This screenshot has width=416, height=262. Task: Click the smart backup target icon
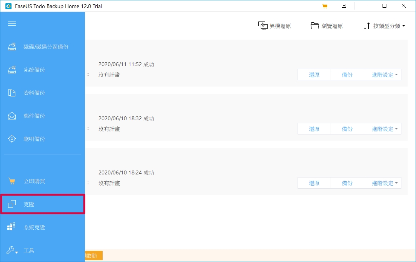coord(12,139)
